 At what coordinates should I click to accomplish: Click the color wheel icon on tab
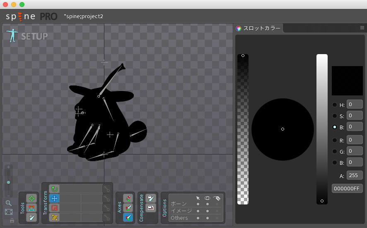pos(239,28)
